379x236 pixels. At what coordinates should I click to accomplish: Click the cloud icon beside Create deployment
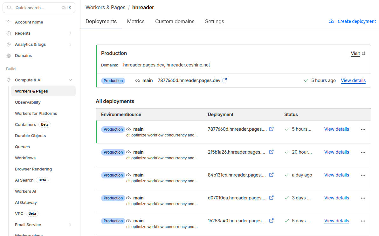click(x=331, y=21)
